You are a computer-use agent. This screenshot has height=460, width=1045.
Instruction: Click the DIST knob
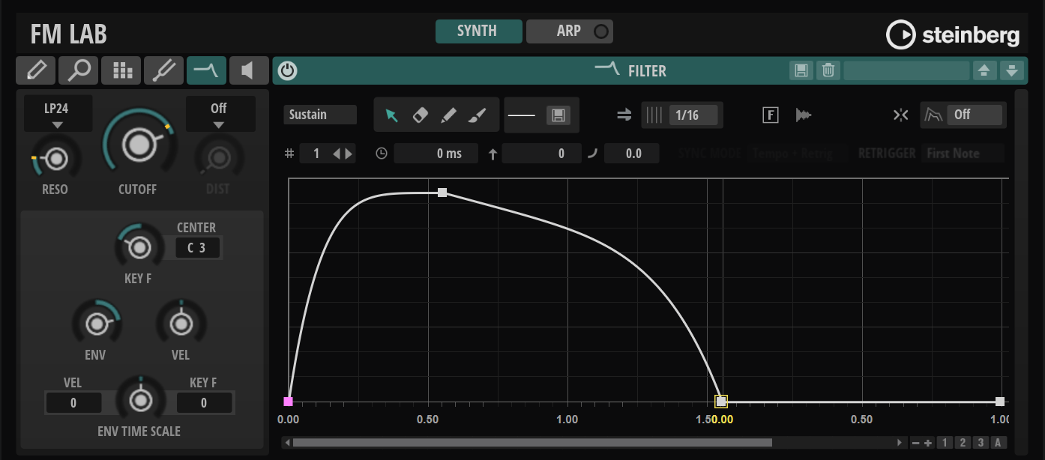(218, 158)
